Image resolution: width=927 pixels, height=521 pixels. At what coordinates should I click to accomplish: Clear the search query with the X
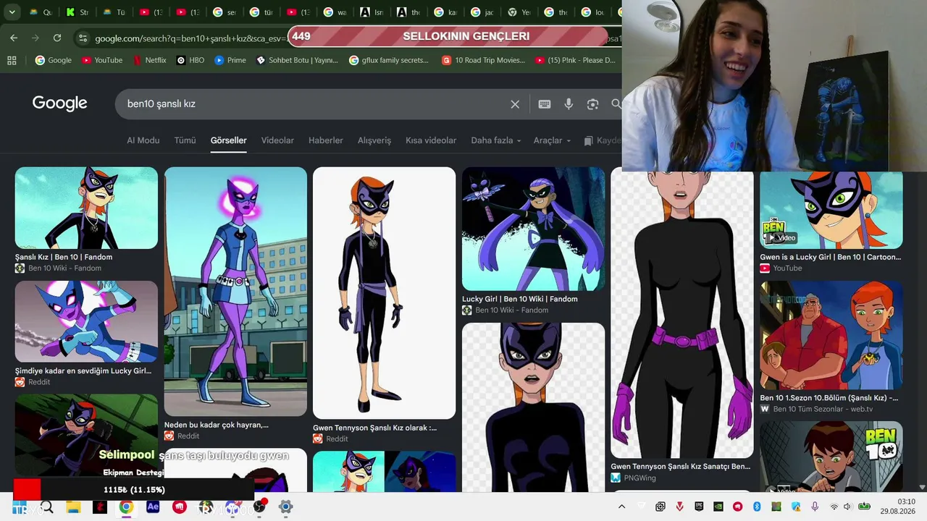tap(515, 104)
